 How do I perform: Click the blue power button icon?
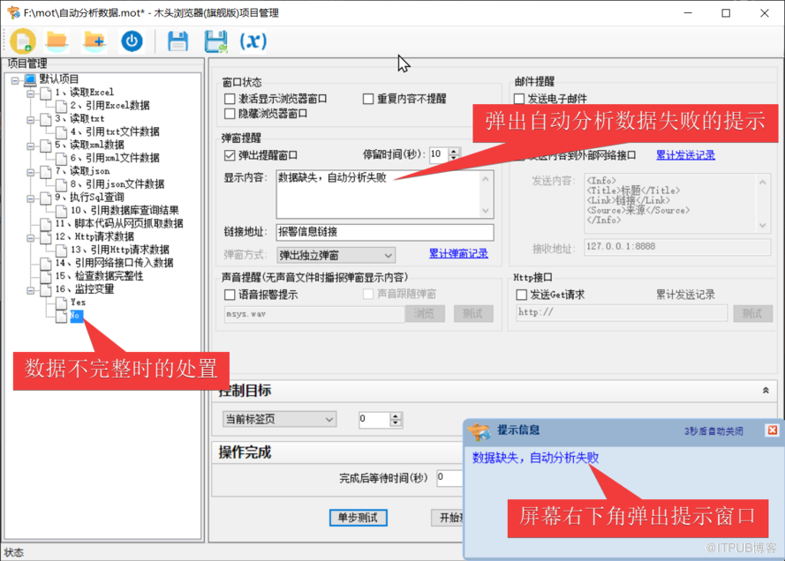point(132,41)
